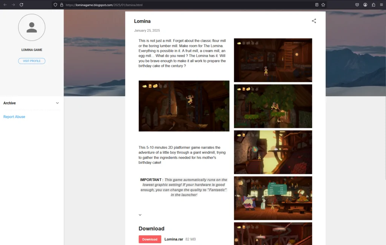
Task: Open the shop scene screenshot thumbnail
Action: click(x=273, y=198)
